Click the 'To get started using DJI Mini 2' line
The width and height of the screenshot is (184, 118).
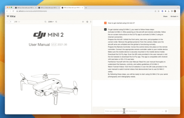point(131,30)
